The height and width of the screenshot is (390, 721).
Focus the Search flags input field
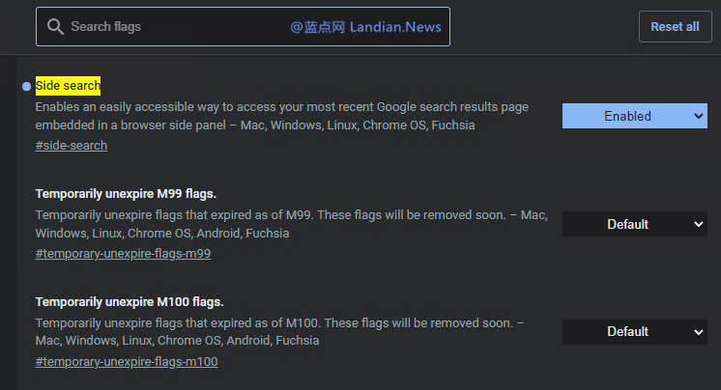[x=174, y=27]
